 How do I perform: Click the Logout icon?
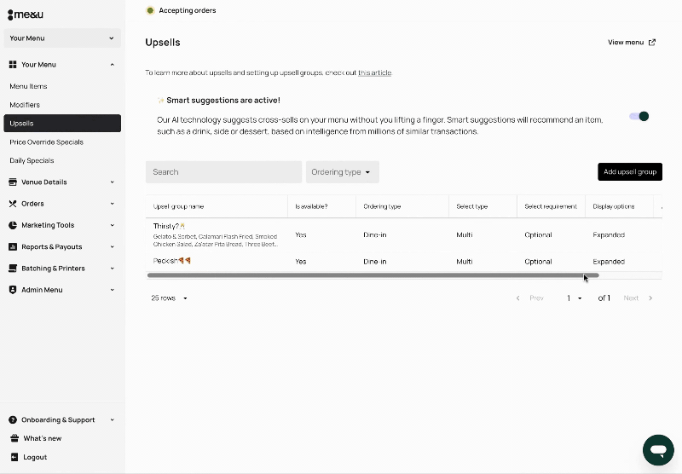(x=14, y=457)
